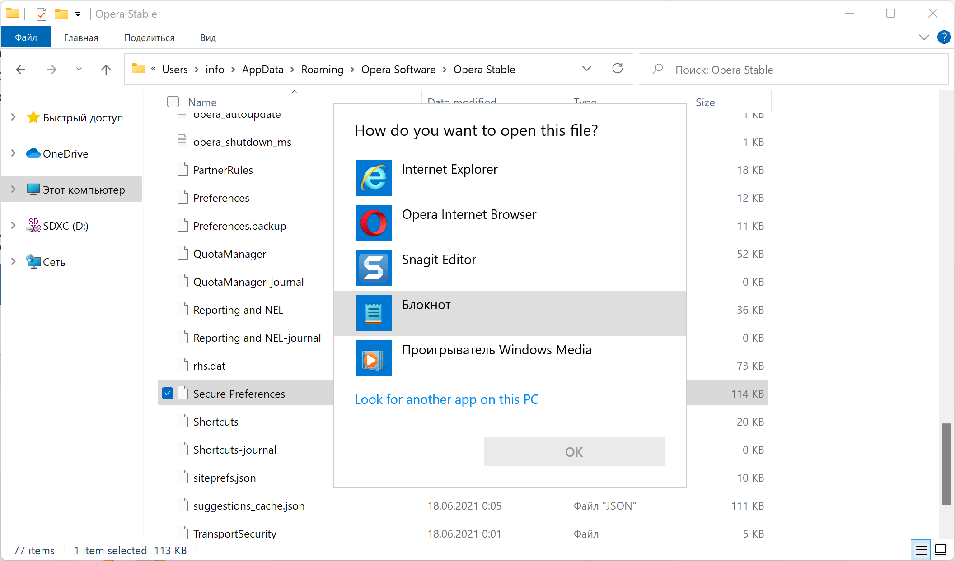Open the address bar history dropdown
Viewport: 955px width, 561px height.
[587, 69]
